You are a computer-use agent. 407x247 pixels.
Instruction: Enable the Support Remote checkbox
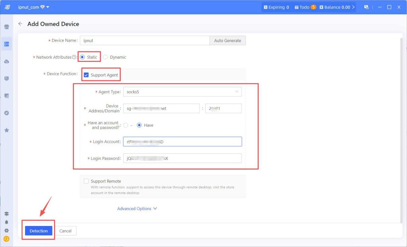point(86,181)
